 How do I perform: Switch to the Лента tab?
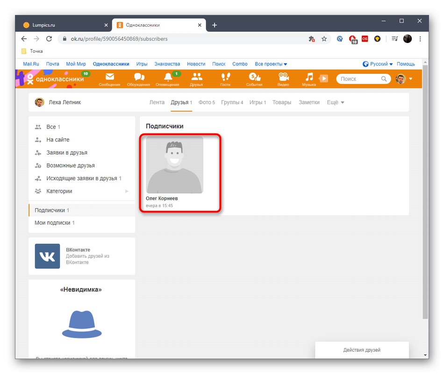(x=157, y=102)
